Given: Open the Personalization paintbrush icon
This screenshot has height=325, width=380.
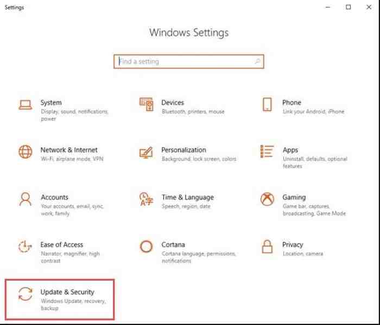Looking at the screenshot, I should 146,152.
